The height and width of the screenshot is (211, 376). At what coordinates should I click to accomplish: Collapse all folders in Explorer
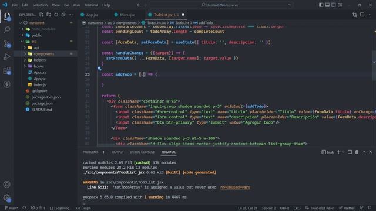tap(63, 15)
